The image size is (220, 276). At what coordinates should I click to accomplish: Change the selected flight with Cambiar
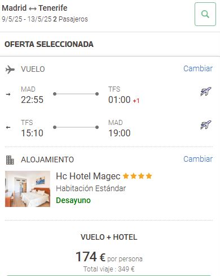click(x=198, y=68)
